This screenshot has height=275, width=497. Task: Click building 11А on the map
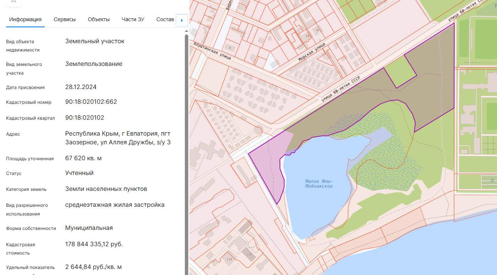(x=229, y=259)
